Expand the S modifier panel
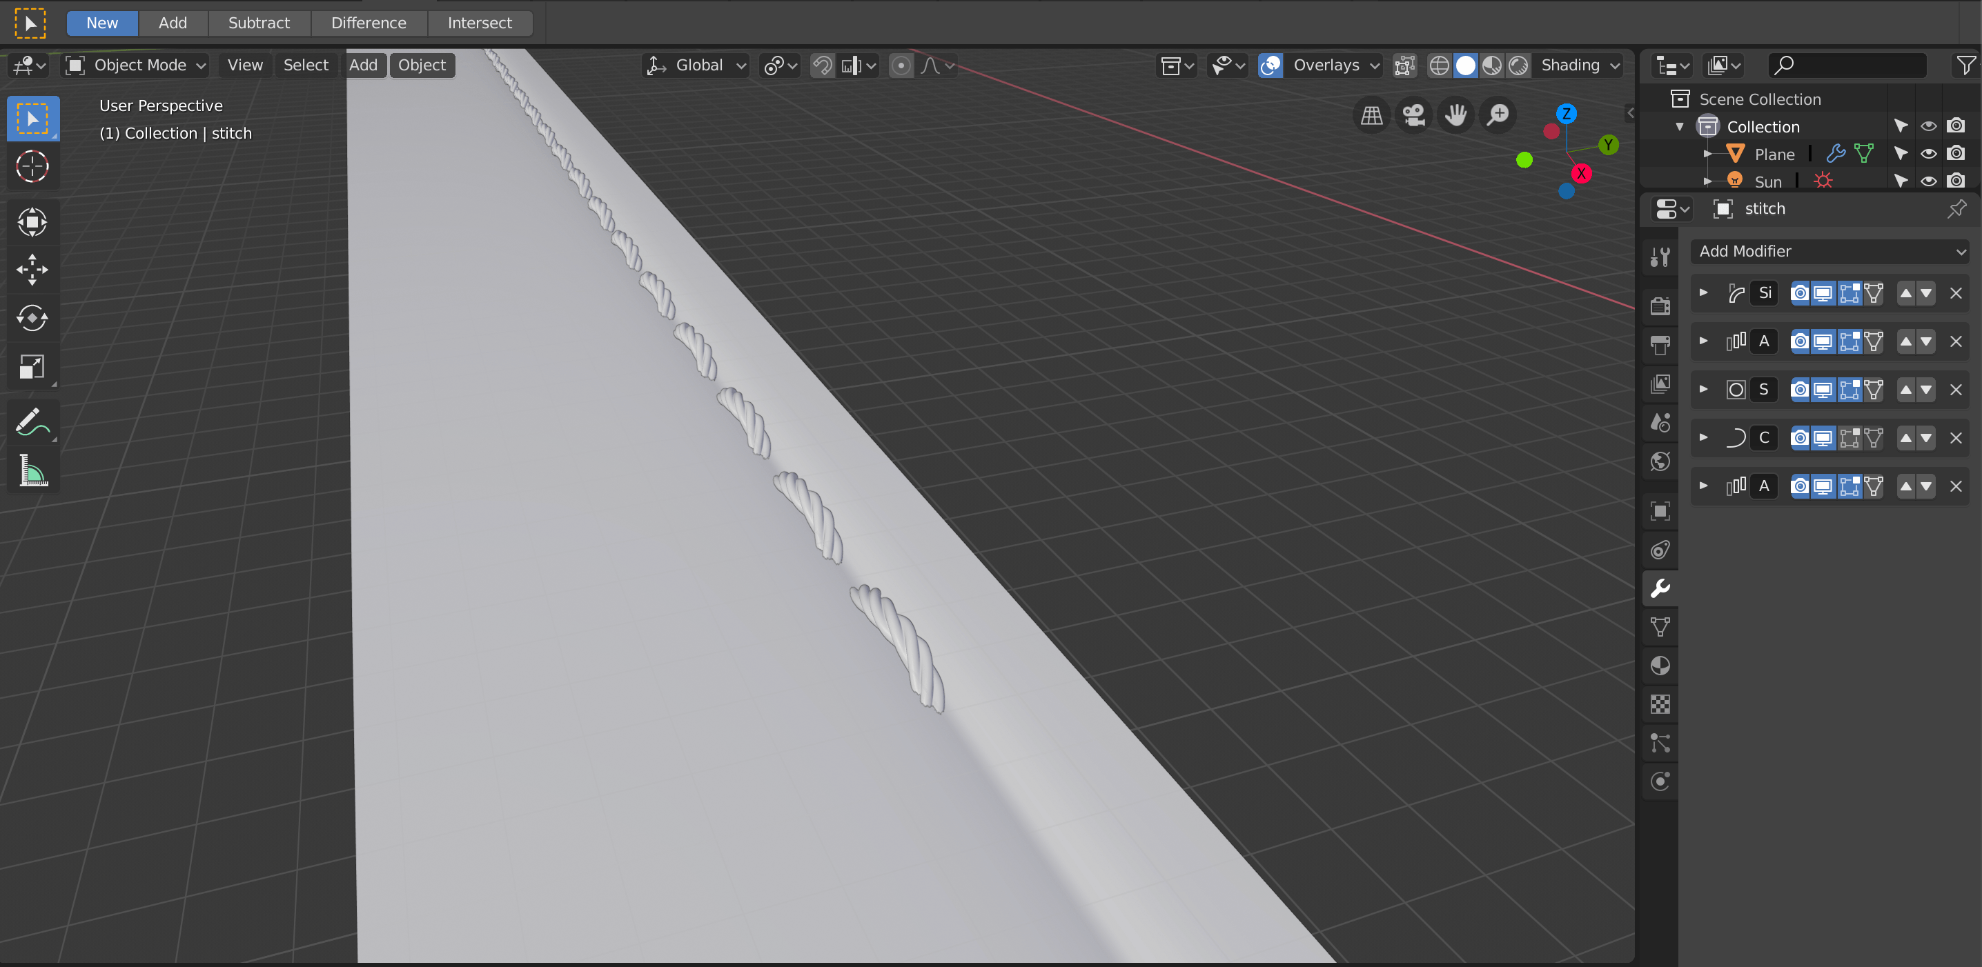Screen dimensions: 1982x967 (1703, 390)
